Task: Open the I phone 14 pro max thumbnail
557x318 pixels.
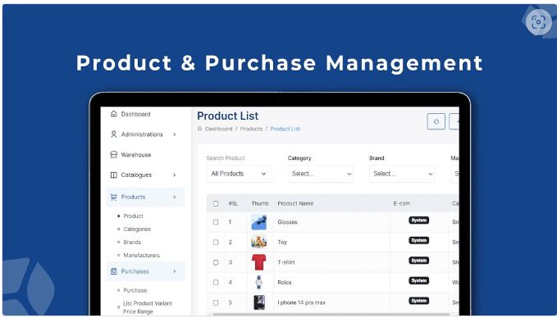Action: click(259, 302)
